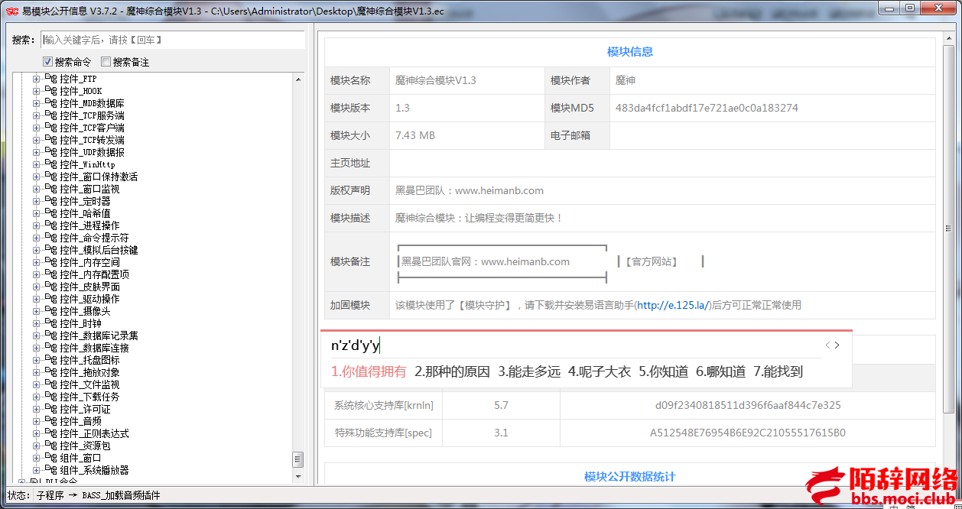
Task: Click the 【官方网站】 text in module remarks
Action: (652, 261)
